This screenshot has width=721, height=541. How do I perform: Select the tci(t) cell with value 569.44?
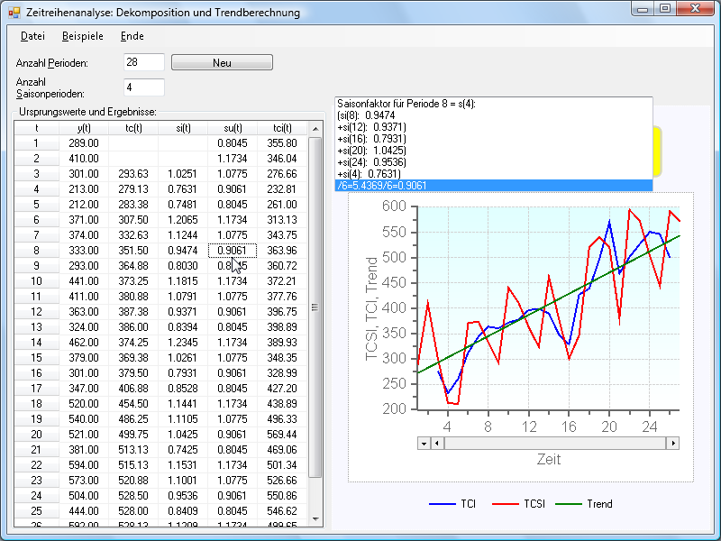point(282,434)
